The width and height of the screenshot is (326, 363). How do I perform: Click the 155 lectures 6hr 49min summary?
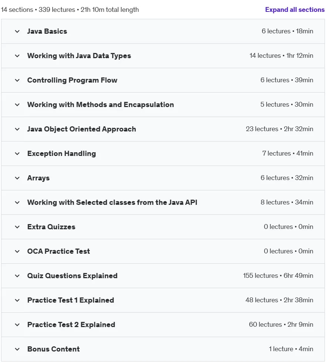[278, 276]
